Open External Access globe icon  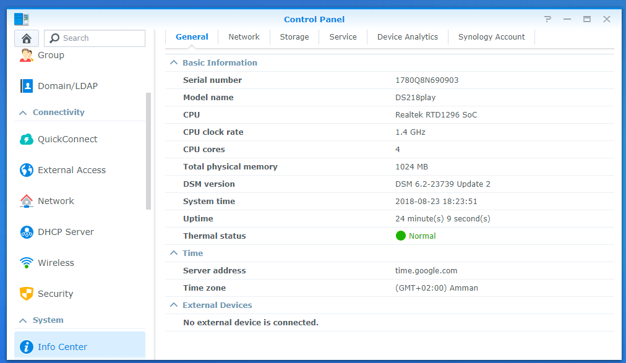(27, 170)
